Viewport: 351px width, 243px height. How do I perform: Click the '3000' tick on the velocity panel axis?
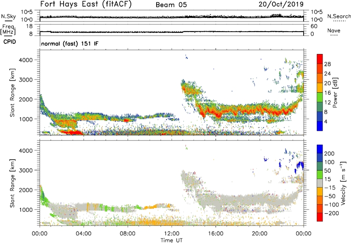point(25,170)
